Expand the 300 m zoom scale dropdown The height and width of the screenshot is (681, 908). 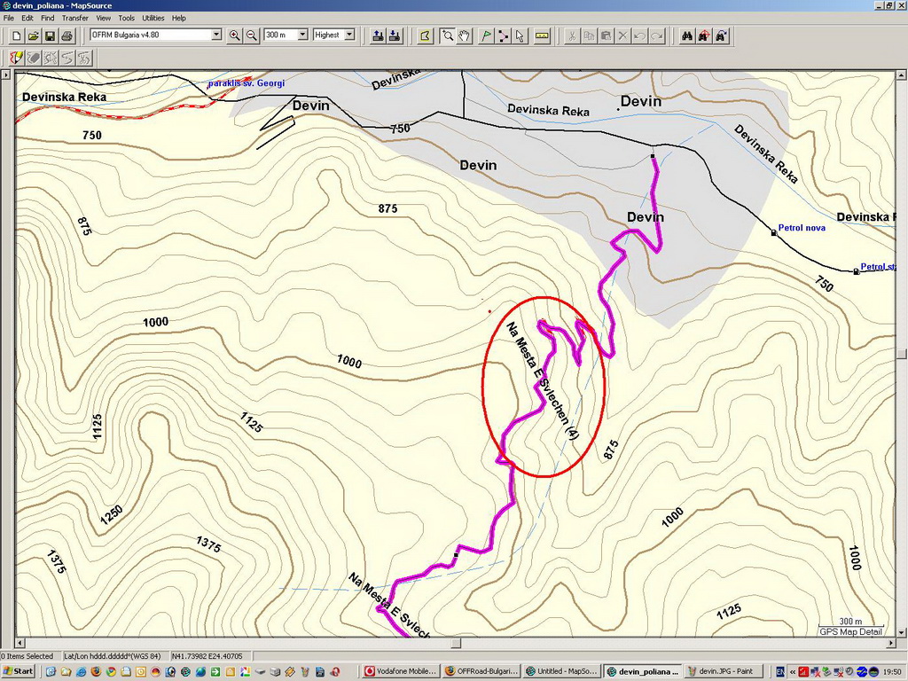[x=302, y=35]
